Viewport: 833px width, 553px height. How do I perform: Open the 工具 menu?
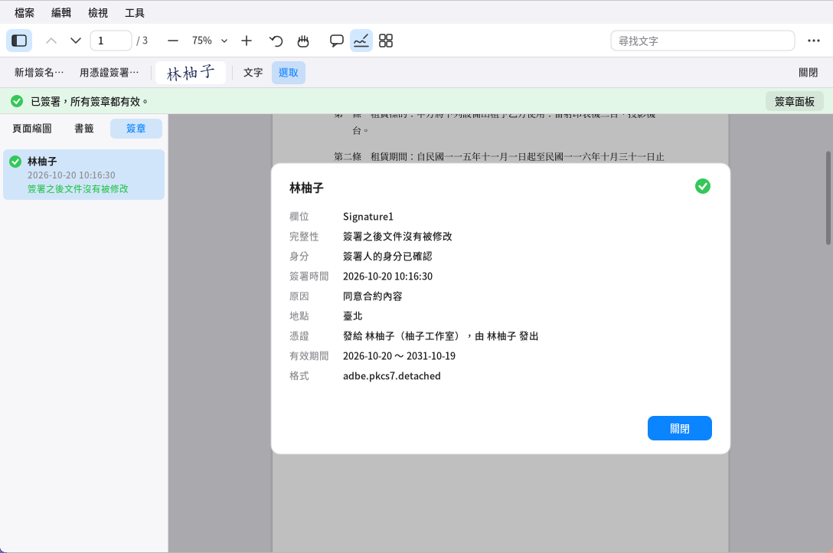tap(135, 13)
